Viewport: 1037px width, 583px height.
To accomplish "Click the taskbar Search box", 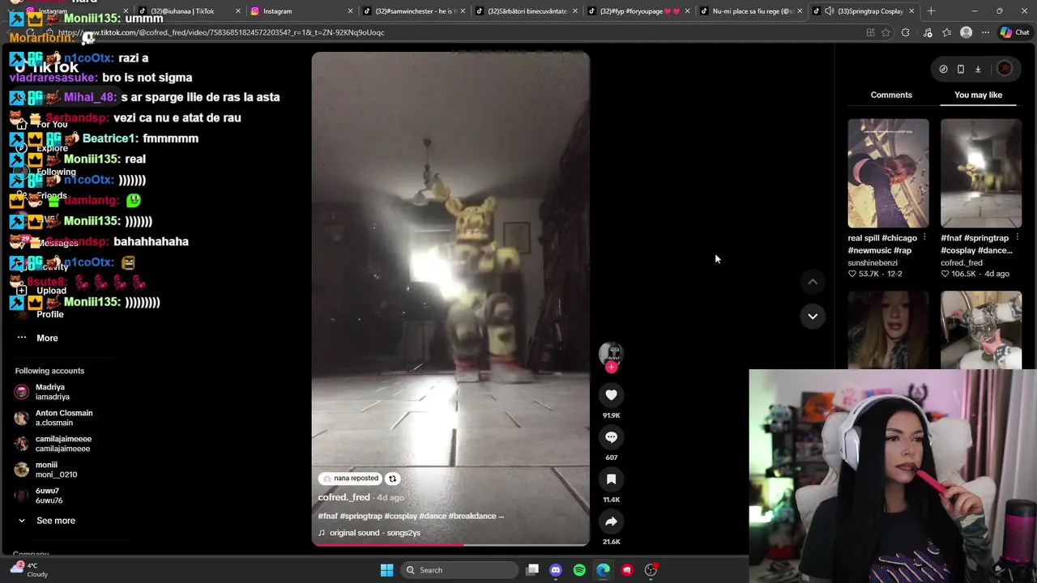I will click(x=461, y=570).
